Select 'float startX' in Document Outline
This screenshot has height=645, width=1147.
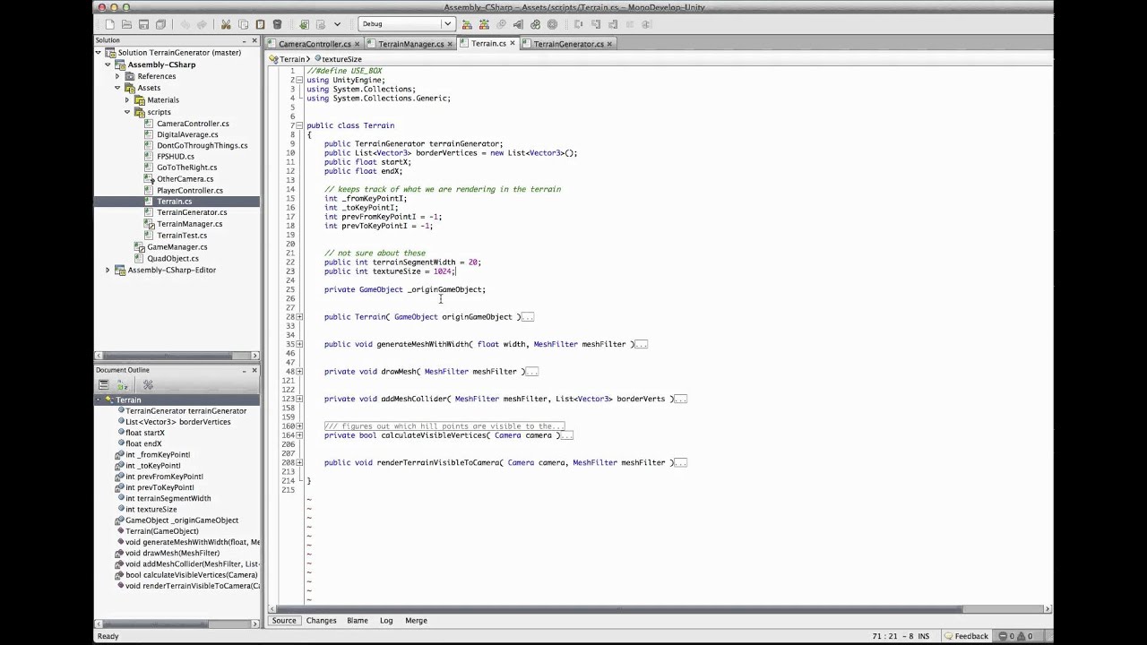point(145,433)
